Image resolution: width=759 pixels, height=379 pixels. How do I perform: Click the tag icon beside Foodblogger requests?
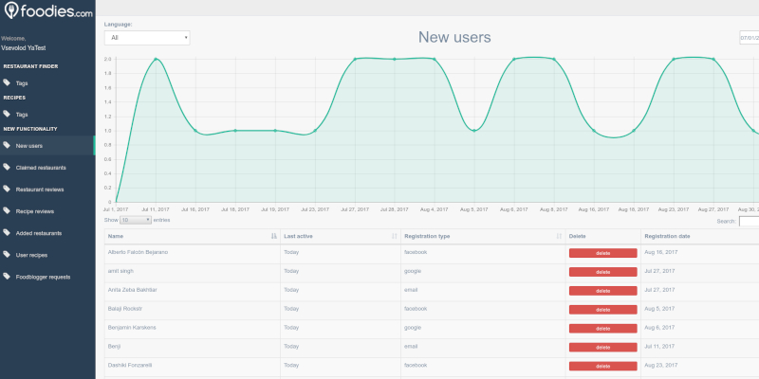(7, 277)
